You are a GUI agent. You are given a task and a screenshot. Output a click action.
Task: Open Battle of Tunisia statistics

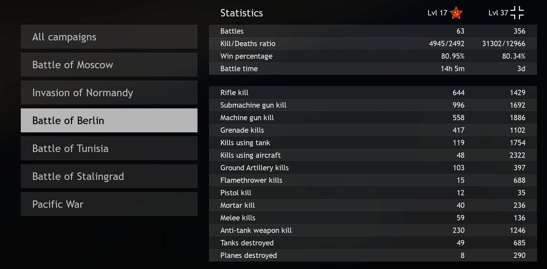point(109,148)
